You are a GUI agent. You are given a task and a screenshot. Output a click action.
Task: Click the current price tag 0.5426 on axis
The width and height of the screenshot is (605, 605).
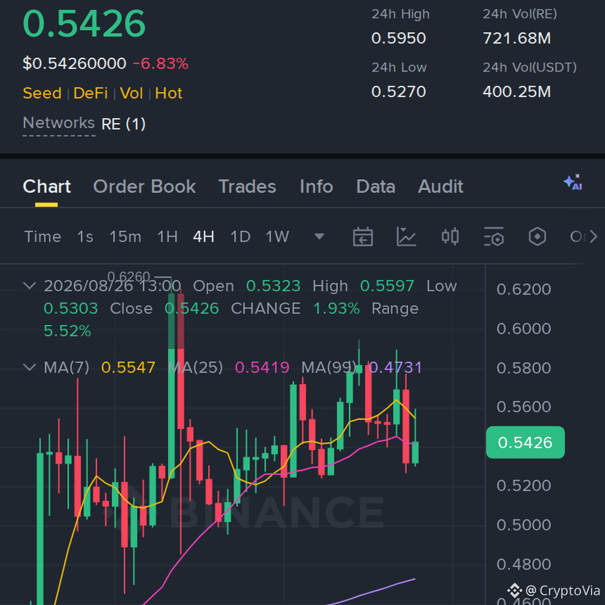525,442
